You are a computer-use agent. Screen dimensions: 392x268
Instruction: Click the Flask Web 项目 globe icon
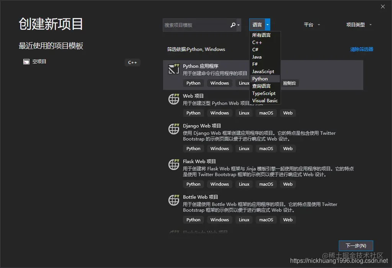[174, 165]
